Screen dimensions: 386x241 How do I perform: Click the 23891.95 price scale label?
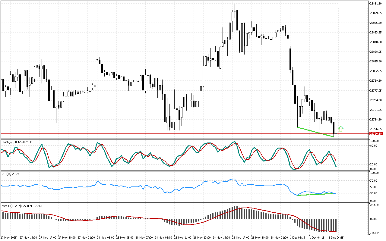point(376,3)
